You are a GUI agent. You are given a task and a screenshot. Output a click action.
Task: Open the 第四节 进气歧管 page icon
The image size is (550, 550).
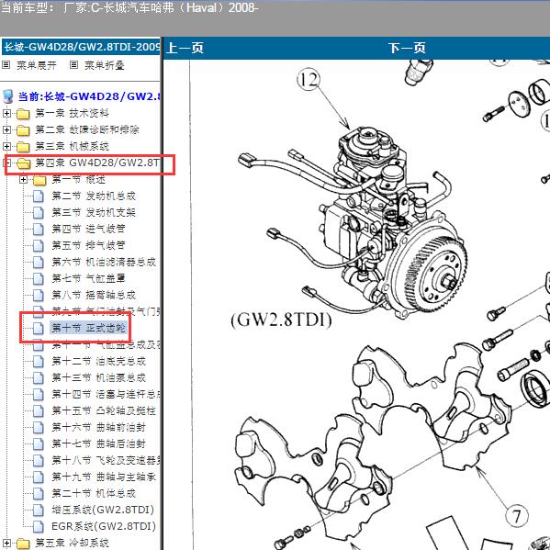pos(39,229)
